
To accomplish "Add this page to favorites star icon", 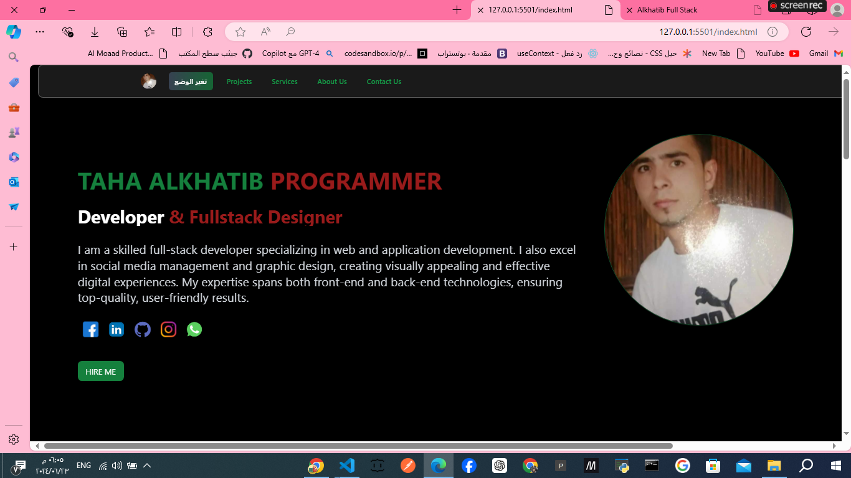I will (x=240, y=32).
